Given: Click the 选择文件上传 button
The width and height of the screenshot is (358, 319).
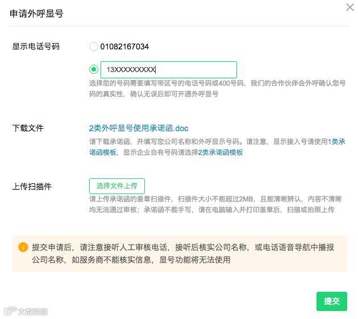Looking at the screenshot, I should pyautogui.click(x=116, y=186).
